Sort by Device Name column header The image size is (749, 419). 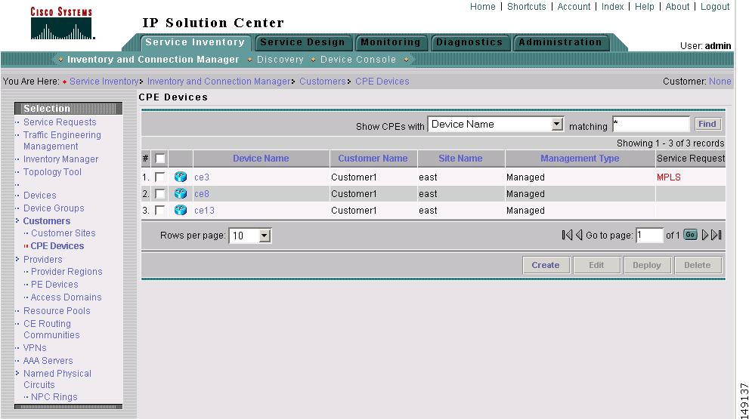tap(261, 159)
